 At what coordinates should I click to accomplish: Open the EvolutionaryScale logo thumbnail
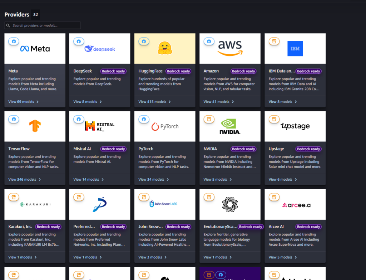pyautogui.click(x=230, y=204)
